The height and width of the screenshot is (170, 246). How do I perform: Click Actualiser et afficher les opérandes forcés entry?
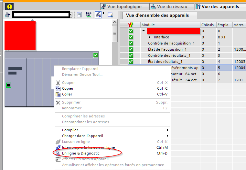113,165
